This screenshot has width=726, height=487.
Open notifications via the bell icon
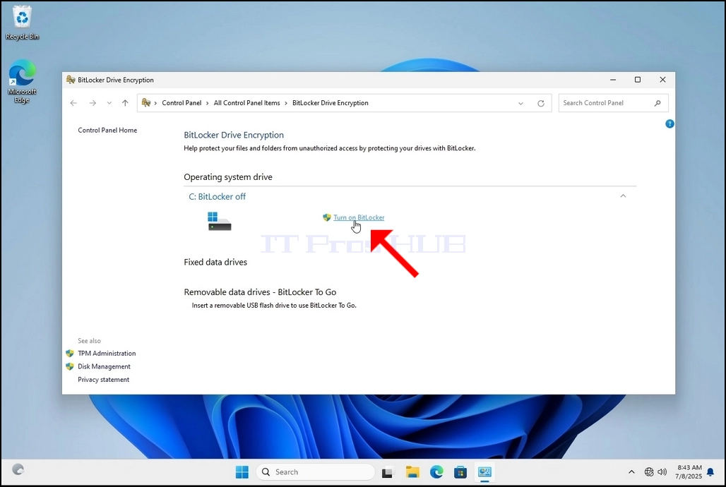pyautogui.click(x=710, y=472)
